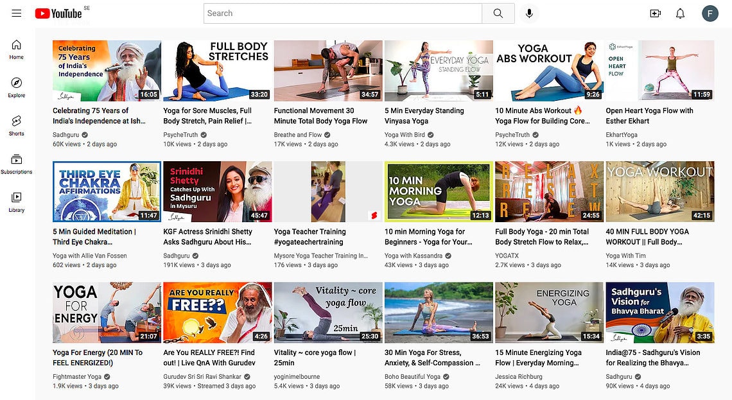This screenshot has width=732, height=400.
Task: Visit Yoga with Allie Van Fossen channel
Action: [x=90, y=256]
